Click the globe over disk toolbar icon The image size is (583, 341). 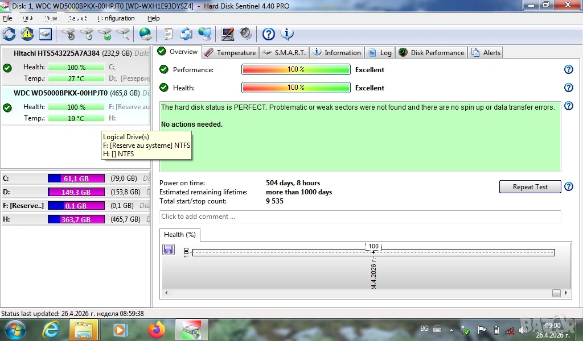146,34
